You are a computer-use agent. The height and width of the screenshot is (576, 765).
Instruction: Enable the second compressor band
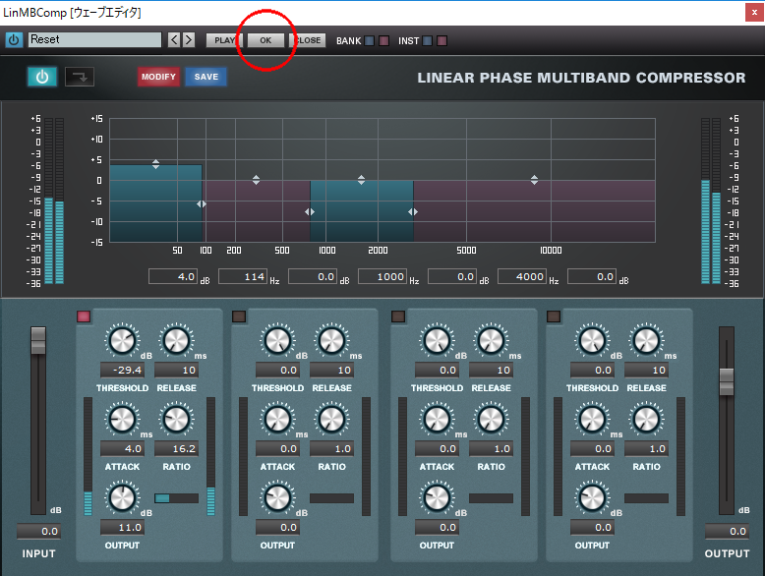click(239, 317)
